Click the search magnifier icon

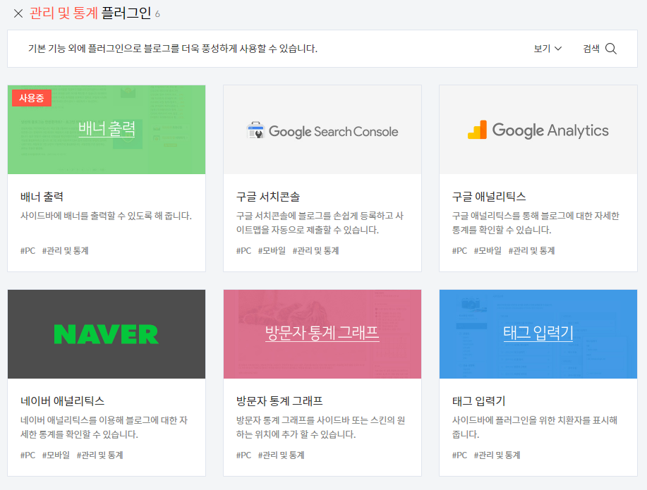point(611,49)
